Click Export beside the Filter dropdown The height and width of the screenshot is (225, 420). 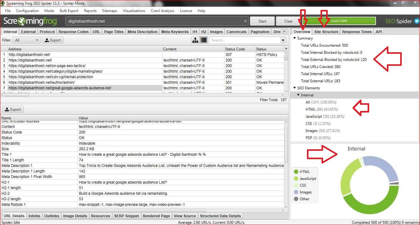[x=53, y=40]
